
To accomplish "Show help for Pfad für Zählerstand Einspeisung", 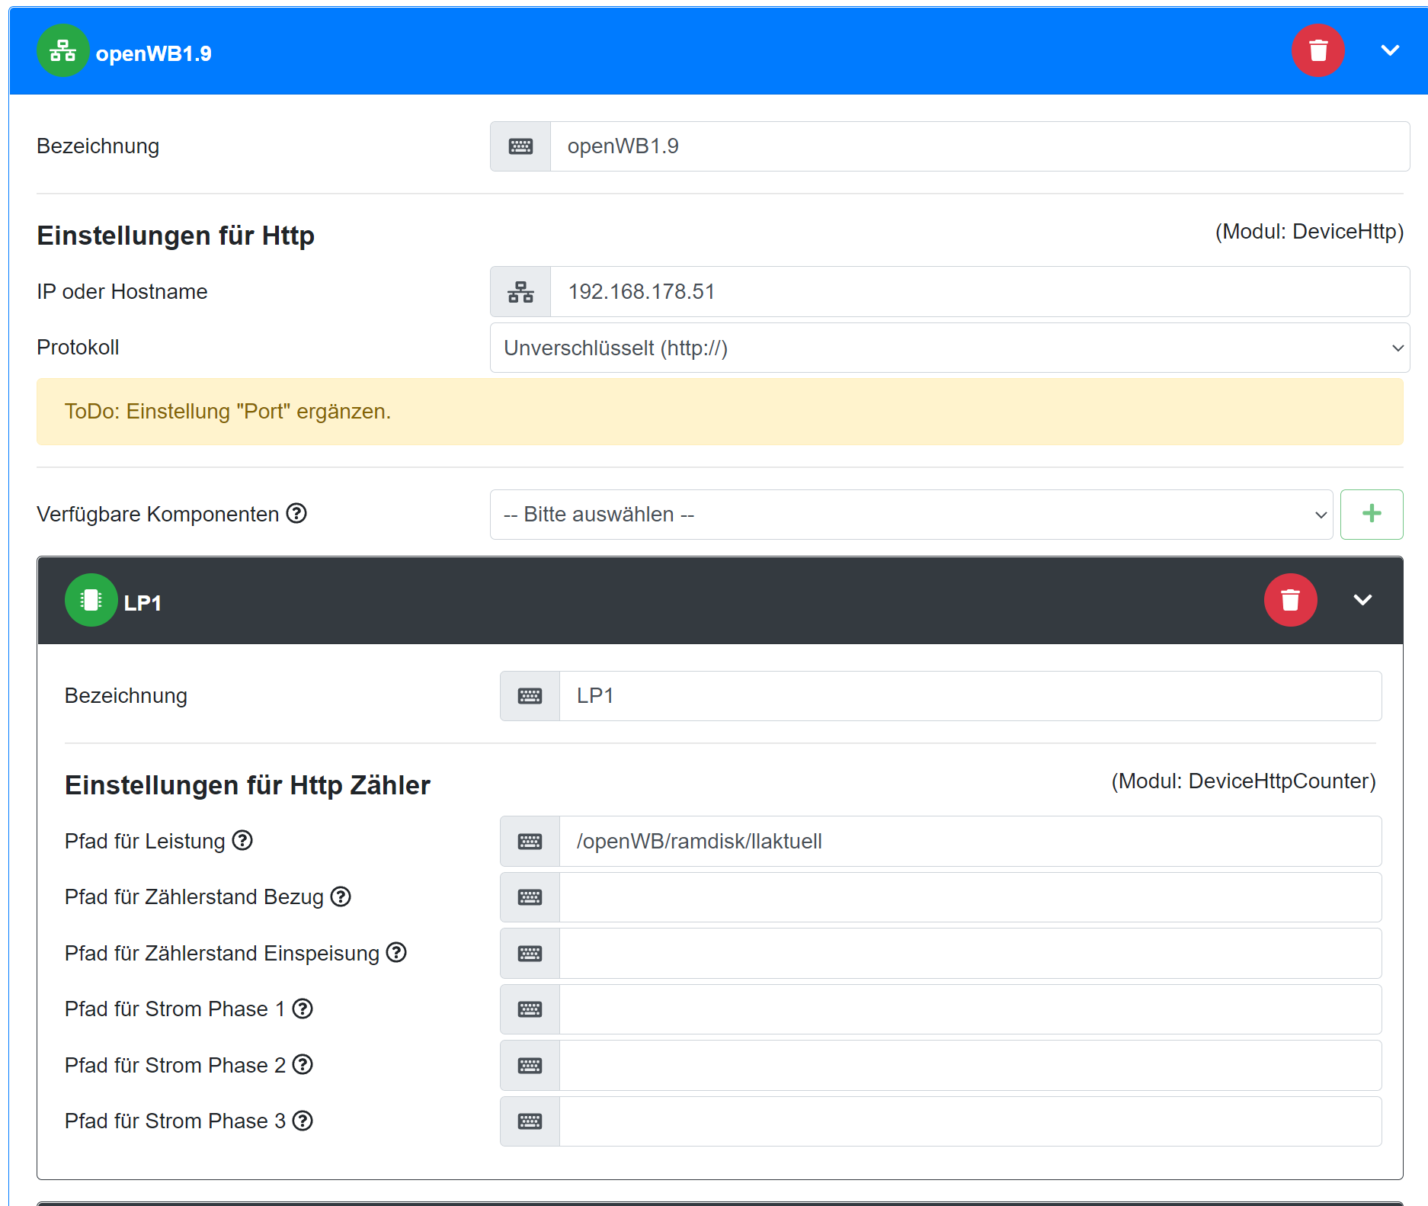I will (396, 952).
